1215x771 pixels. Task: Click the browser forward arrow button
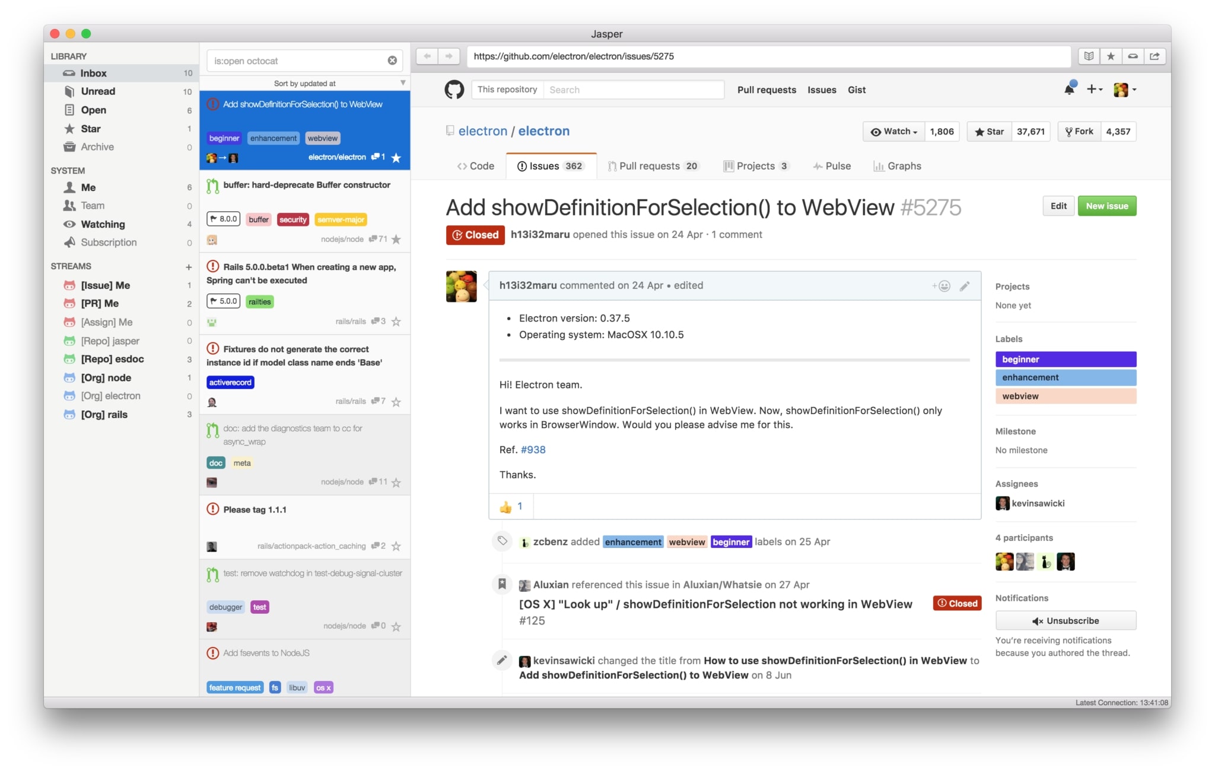point(449,56)
